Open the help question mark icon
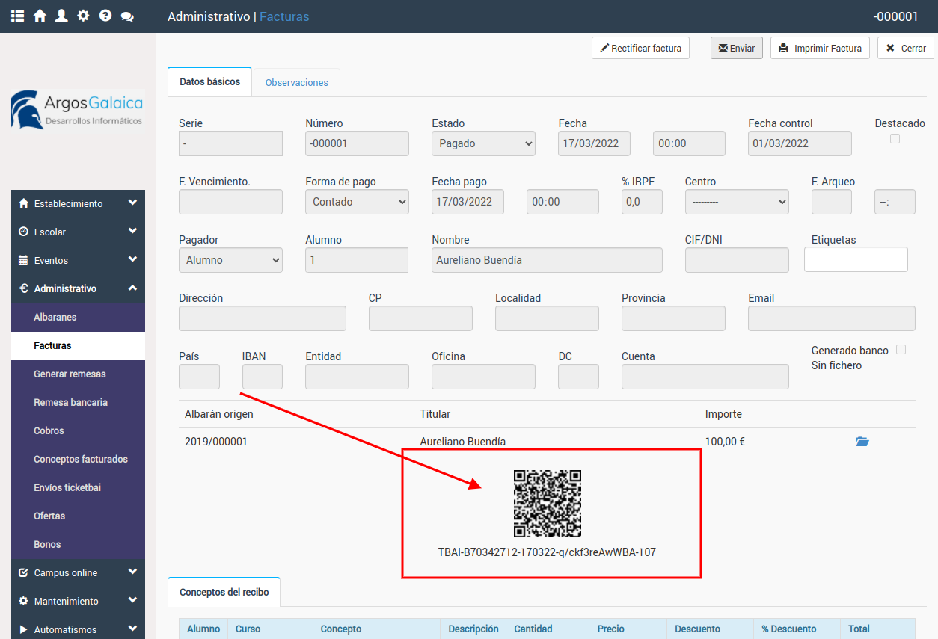 point(105,16)
